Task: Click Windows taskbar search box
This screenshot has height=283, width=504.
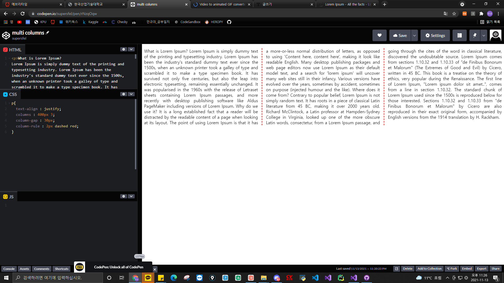Action: [58, 278]
